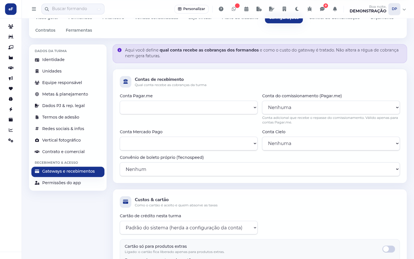
Task: Switch to the Ferramentas tab
Action: [79, 30]
